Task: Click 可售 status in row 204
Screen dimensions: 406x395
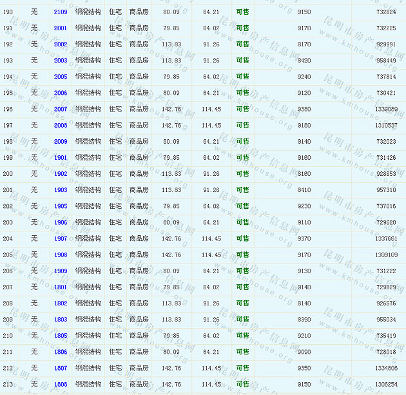Action: [242, 238]
